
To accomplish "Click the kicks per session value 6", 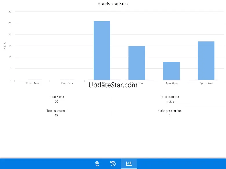I will tap(170, 115).
